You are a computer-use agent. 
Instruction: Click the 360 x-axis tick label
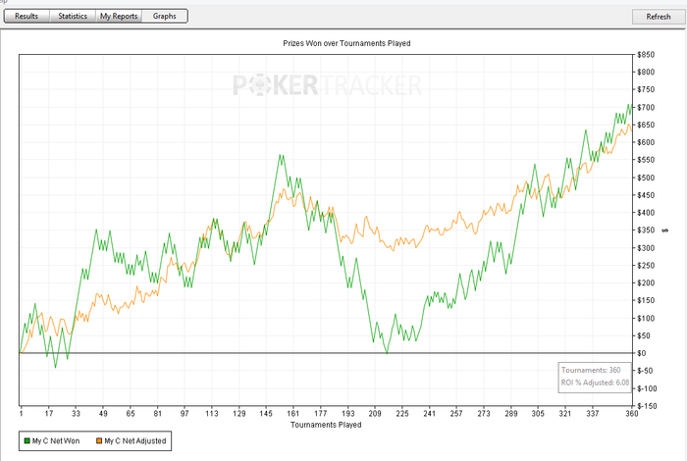click(631, 413)
